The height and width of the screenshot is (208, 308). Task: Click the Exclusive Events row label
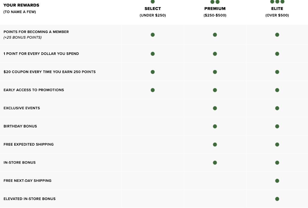tap(22, 108)
